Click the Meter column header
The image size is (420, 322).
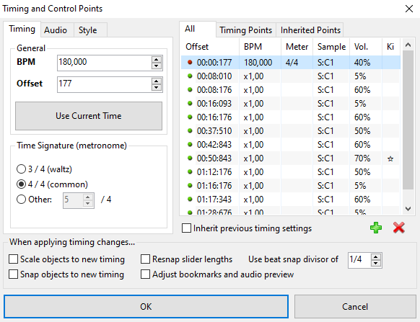click(x=297, y=47)
